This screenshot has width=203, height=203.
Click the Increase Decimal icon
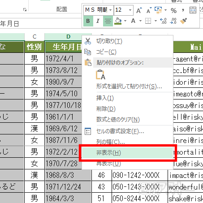tap(163, 21)
